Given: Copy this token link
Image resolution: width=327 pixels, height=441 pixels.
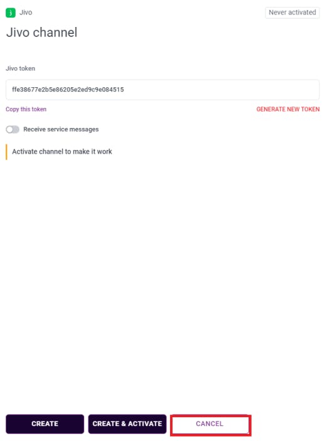Looking at the screenshot, I should tap(26, 109).
